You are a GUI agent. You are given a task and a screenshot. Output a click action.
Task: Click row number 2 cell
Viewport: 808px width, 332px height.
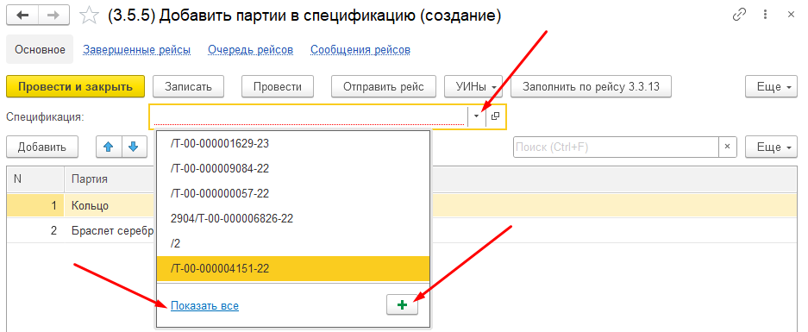coord(35,230)
